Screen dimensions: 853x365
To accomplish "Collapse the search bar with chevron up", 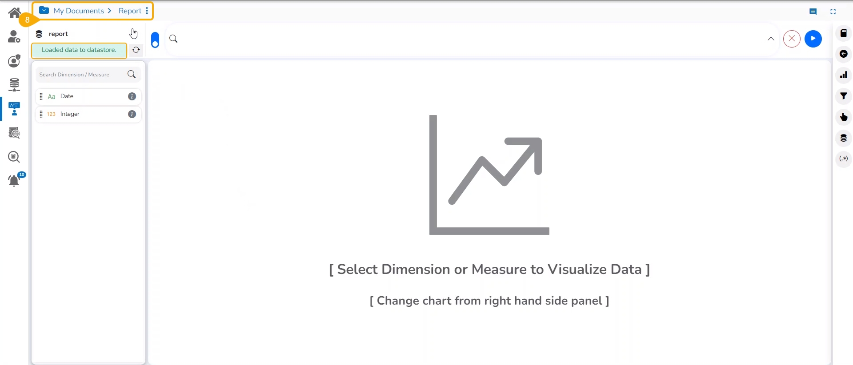I will coord(771,39).
